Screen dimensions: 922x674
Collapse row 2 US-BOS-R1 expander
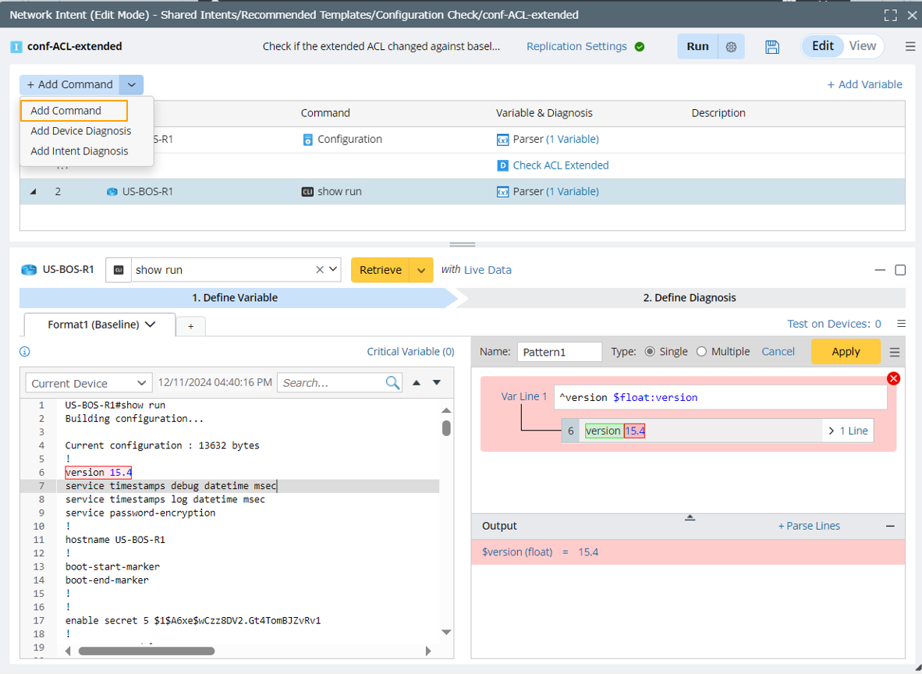click(33, 192)
